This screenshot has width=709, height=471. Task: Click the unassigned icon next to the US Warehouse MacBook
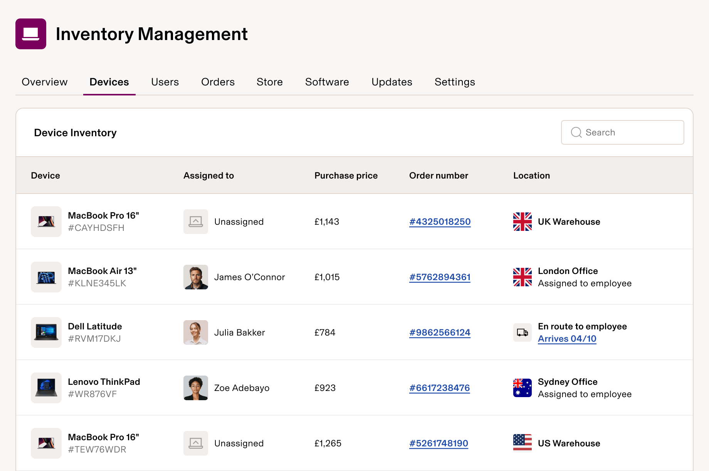tap(196, 443)
